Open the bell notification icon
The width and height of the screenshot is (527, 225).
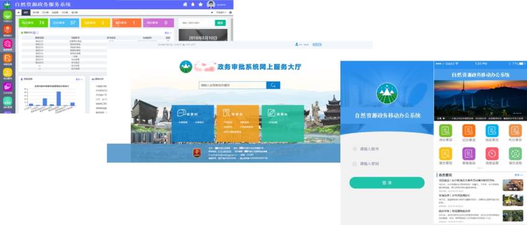coord(193,4)
